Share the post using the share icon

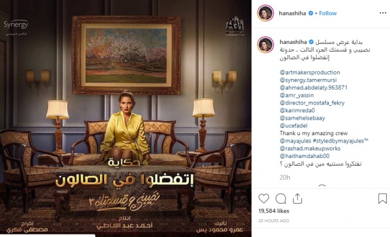297,199
